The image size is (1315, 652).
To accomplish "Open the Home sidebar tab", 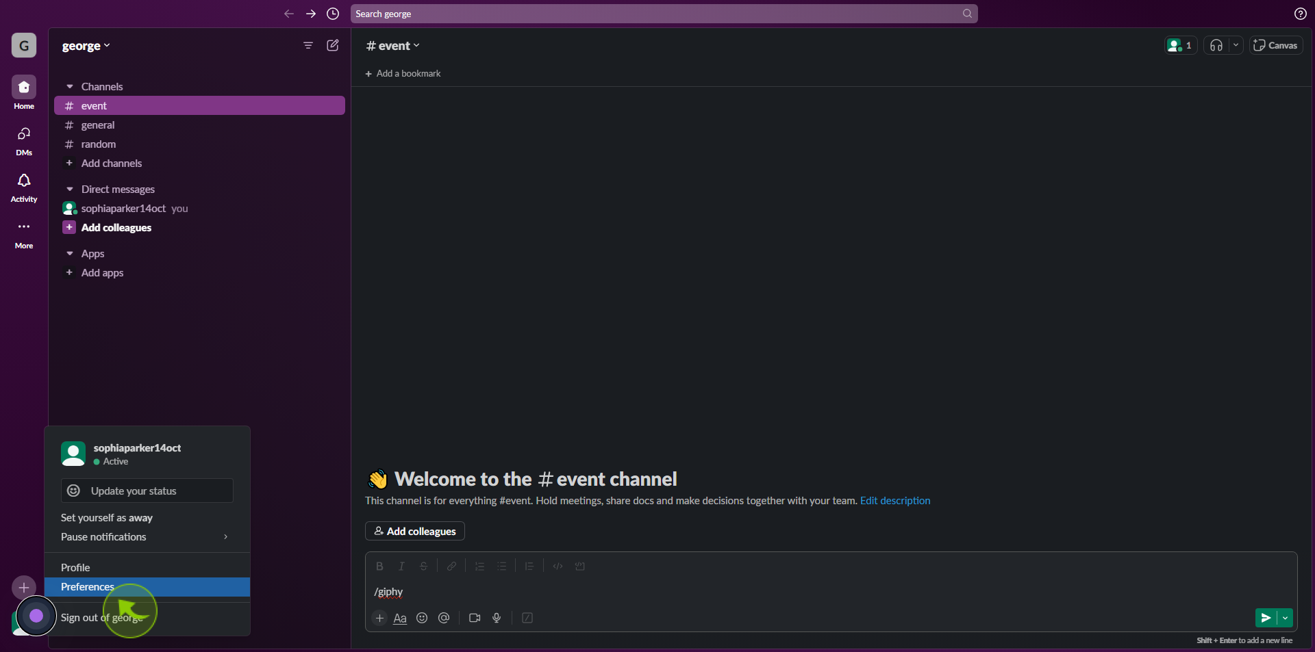I will [x=24, y=92].
